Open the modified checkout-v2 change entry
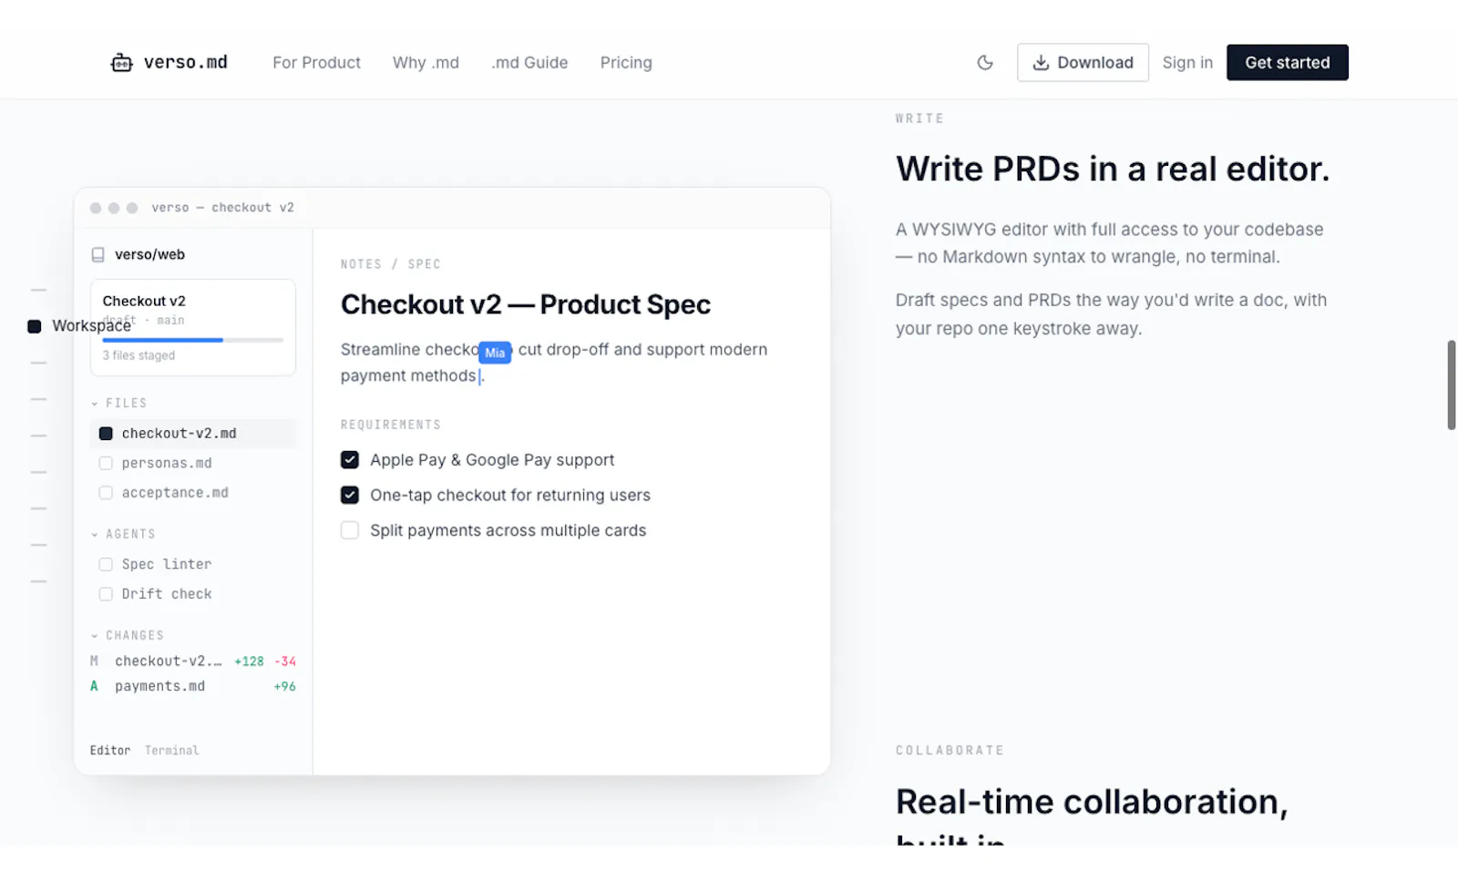The width and height of the screenshot is (1458, 872). pyautogui.click(x=193, y=662)
